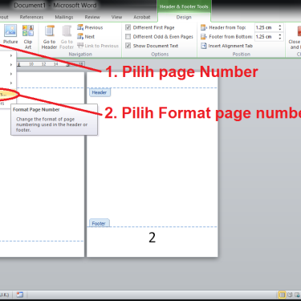Click the Header from Top 1.25 cm field
The width and height of the screenshot is (301, 301).
click(266, 27)
